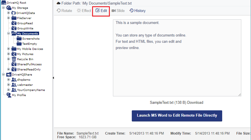
Task: Click the dhqdemo user group icon
Action: click(x=14, y=80)
